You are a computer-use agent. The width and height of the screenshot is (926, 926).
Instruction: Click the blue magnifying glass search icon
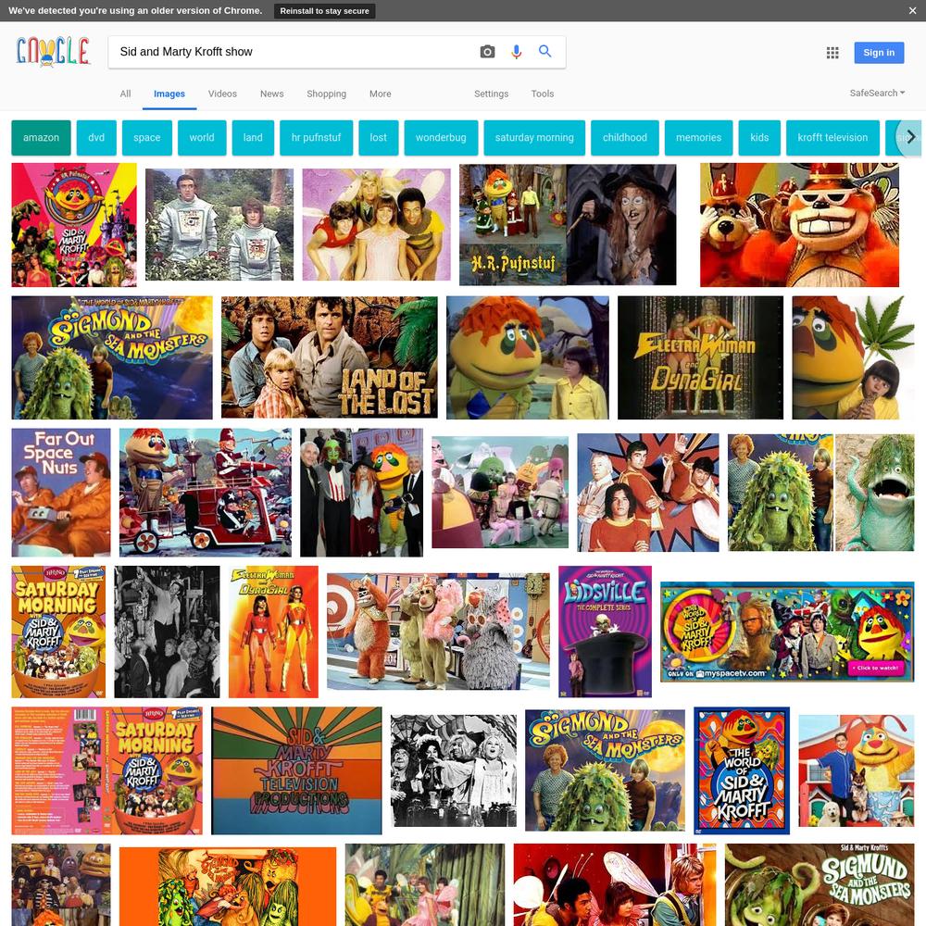tap(545, 51)
